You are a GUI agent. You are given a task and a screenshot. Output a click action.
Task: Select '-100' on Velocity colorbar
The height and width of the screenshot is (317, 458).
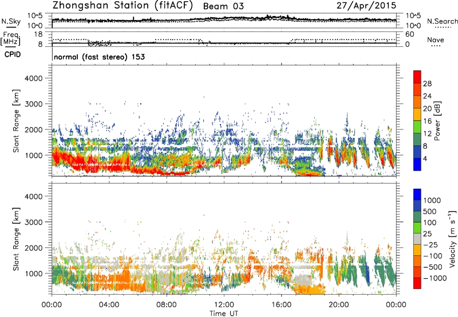pos(432,256)
